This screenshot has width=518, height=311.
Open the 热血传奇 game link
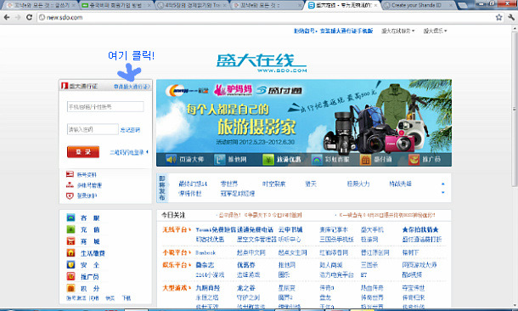[372, 288]
